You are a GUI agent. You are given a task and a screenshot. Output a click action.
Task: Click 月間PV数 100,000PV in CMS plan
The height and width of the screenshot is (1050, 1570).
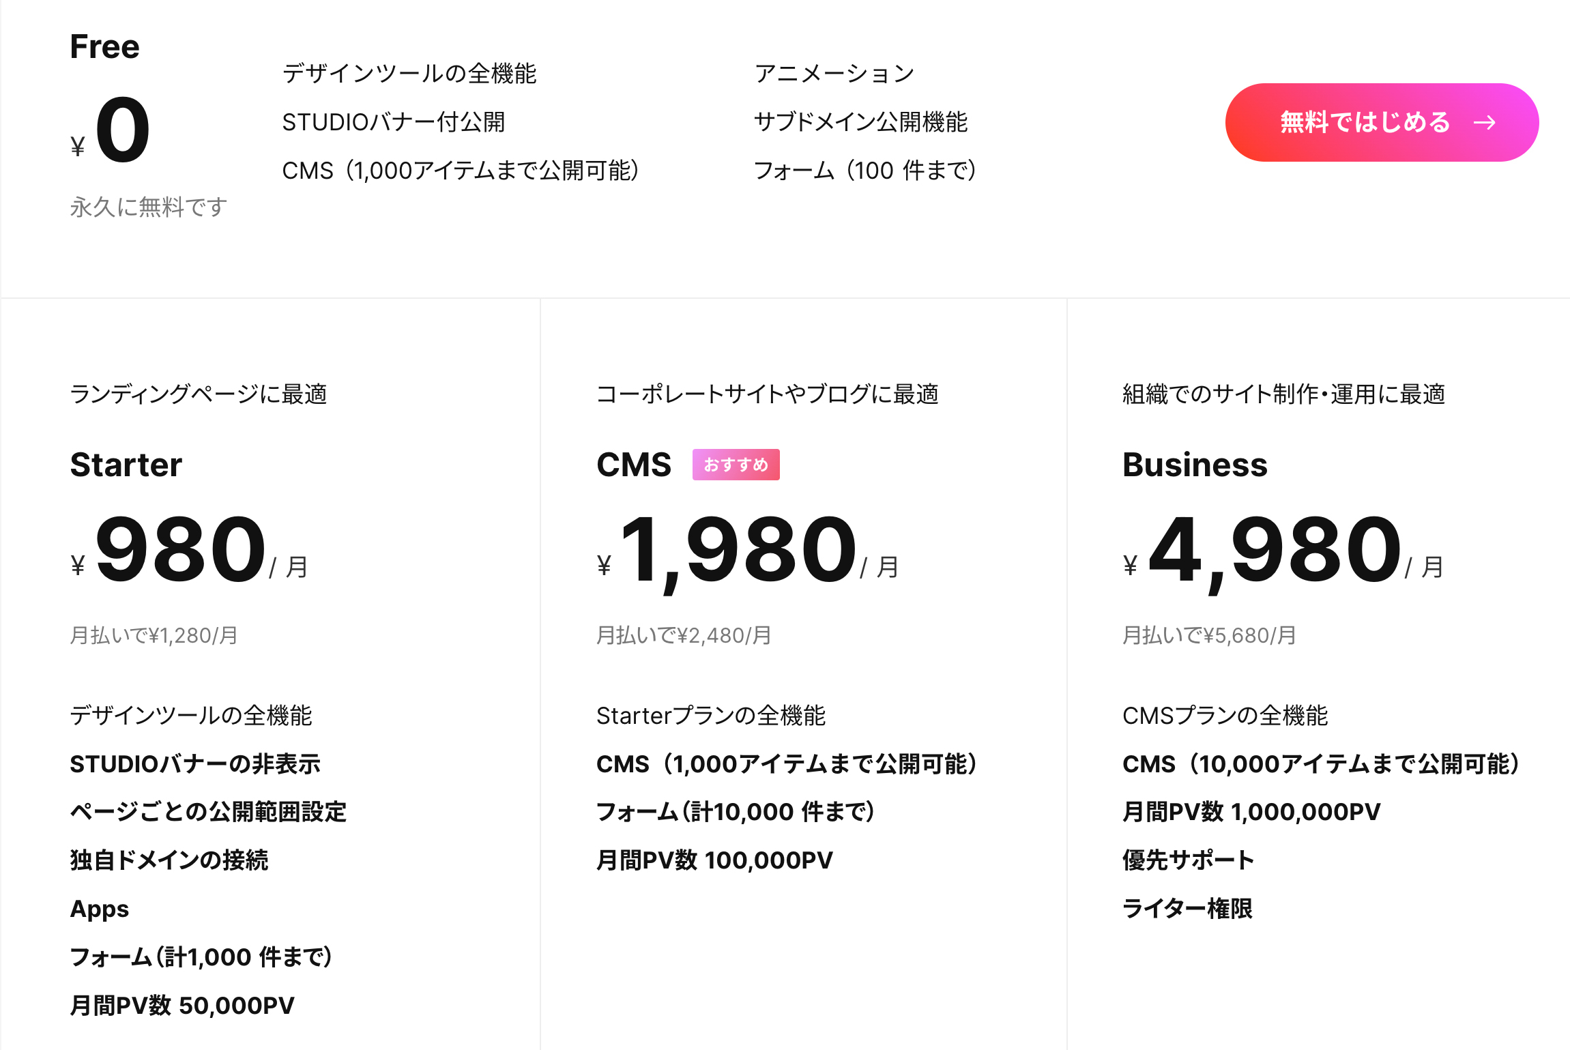[x=714, y=860]
